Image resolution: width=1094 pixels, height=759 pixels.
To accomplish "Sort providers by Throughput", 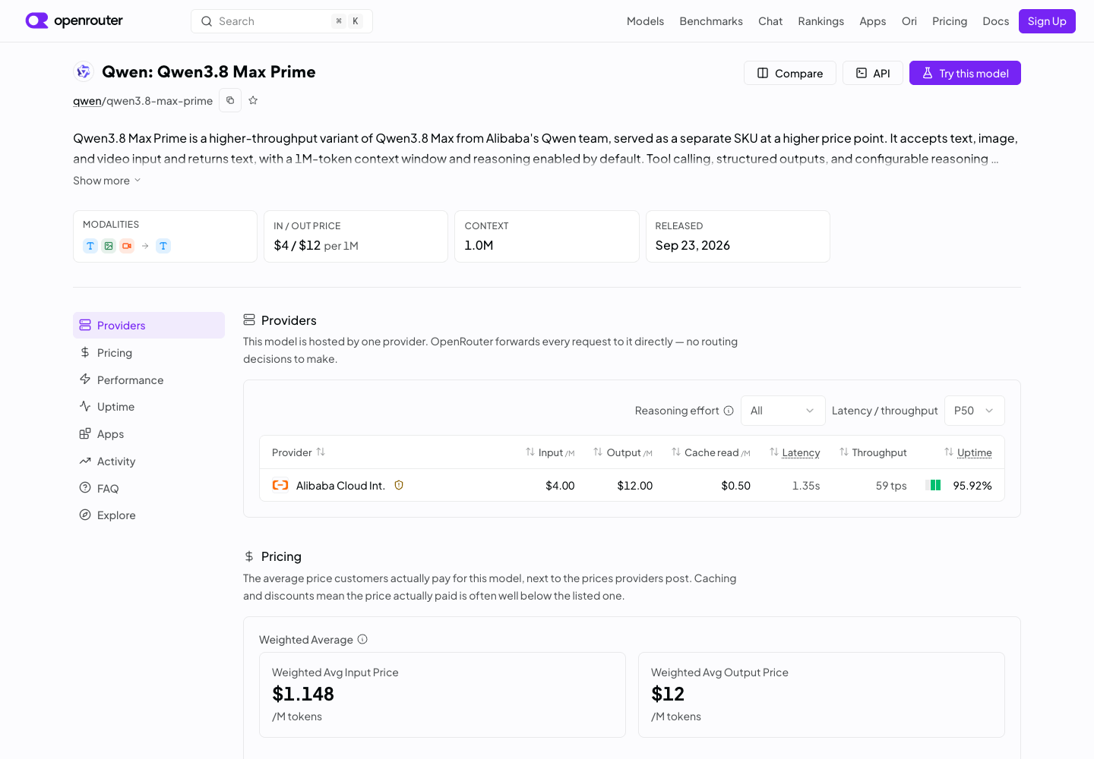I will pos(873,452).
